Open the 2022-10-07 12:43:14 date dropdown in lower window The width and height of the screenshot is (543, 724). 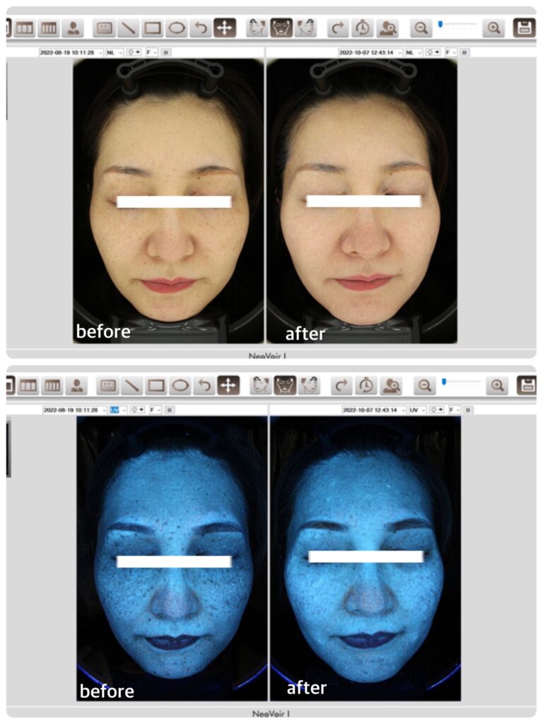[x=373, y=409]
